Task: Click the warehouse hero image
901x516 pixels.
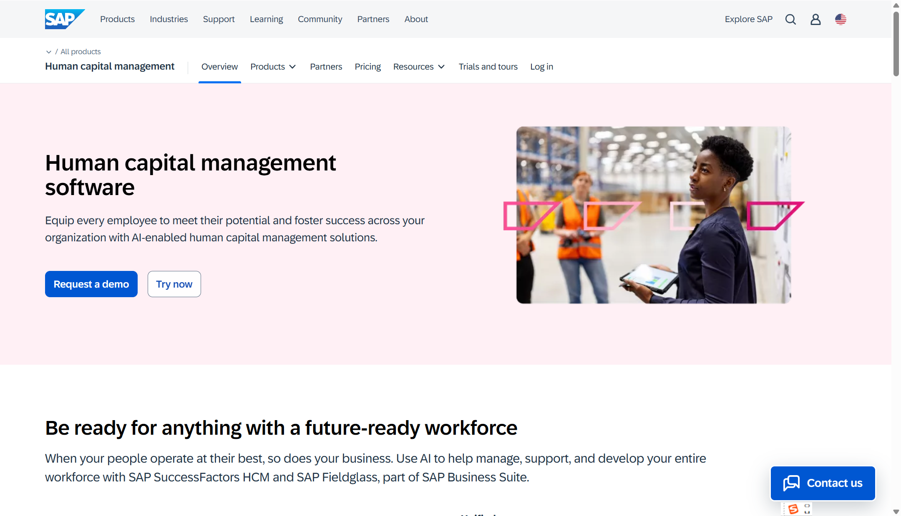Action: pos(653,215)
